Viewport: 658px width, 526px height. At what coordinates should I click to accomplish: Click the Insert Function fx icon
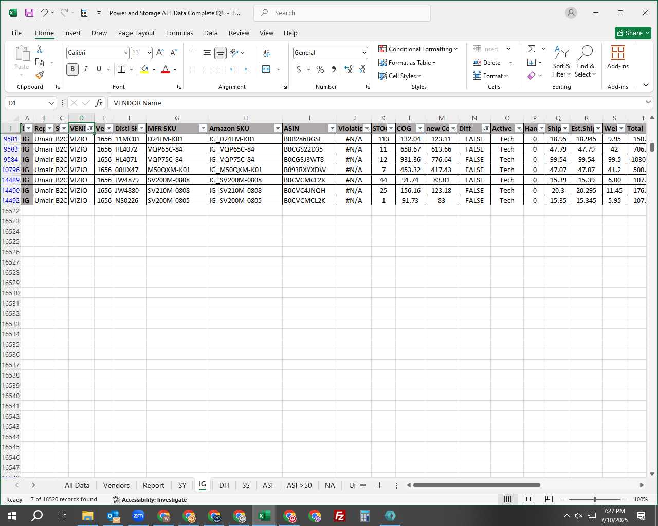(x=99, y=103)
